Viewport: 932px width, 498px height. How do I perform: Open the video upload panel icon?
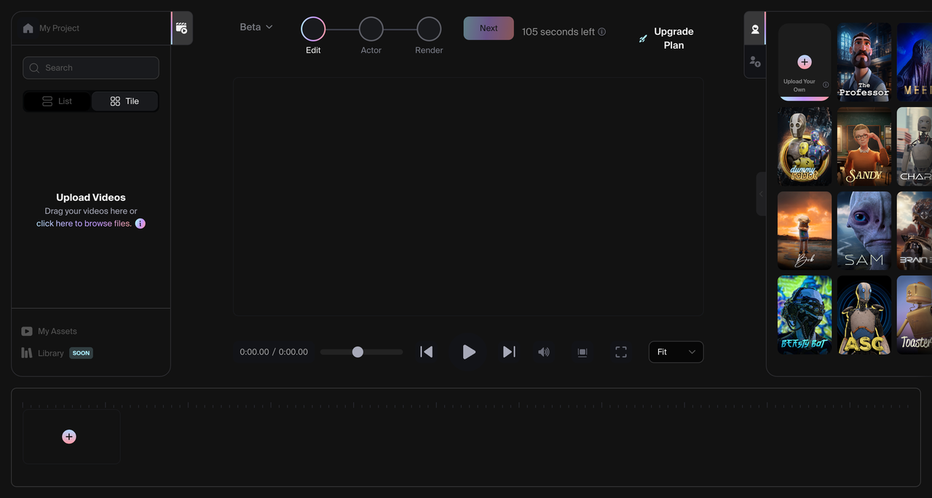point(182,28)
